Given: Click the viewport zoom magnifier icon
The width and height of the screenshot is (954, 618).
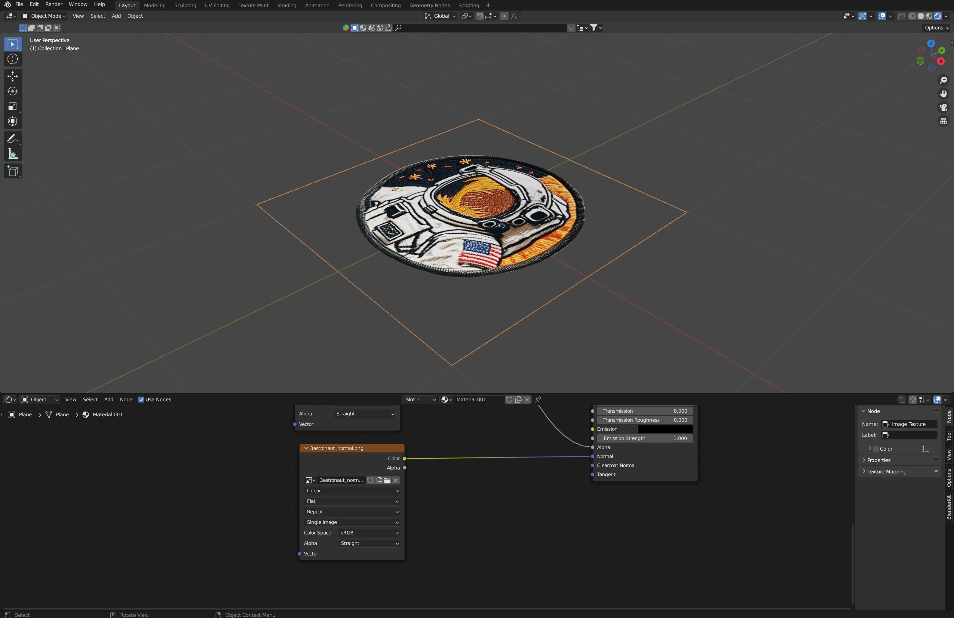Looking at the screenshot, I should pos(943,80).
